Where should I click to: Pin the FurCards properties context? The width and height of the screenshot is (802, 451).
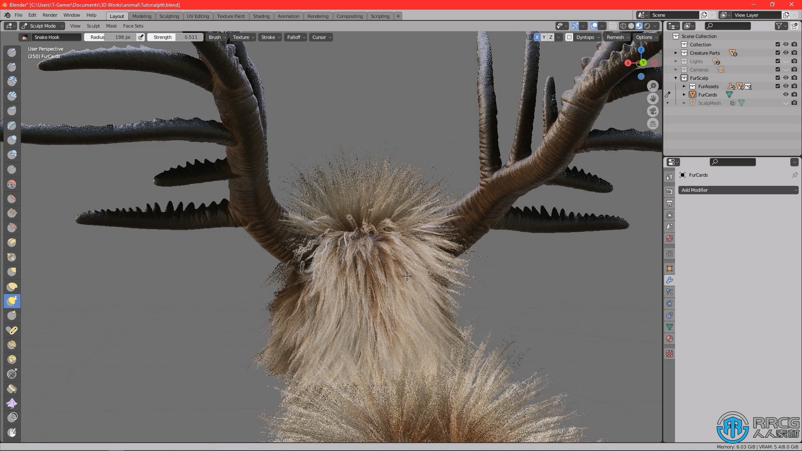pos(794,175)
